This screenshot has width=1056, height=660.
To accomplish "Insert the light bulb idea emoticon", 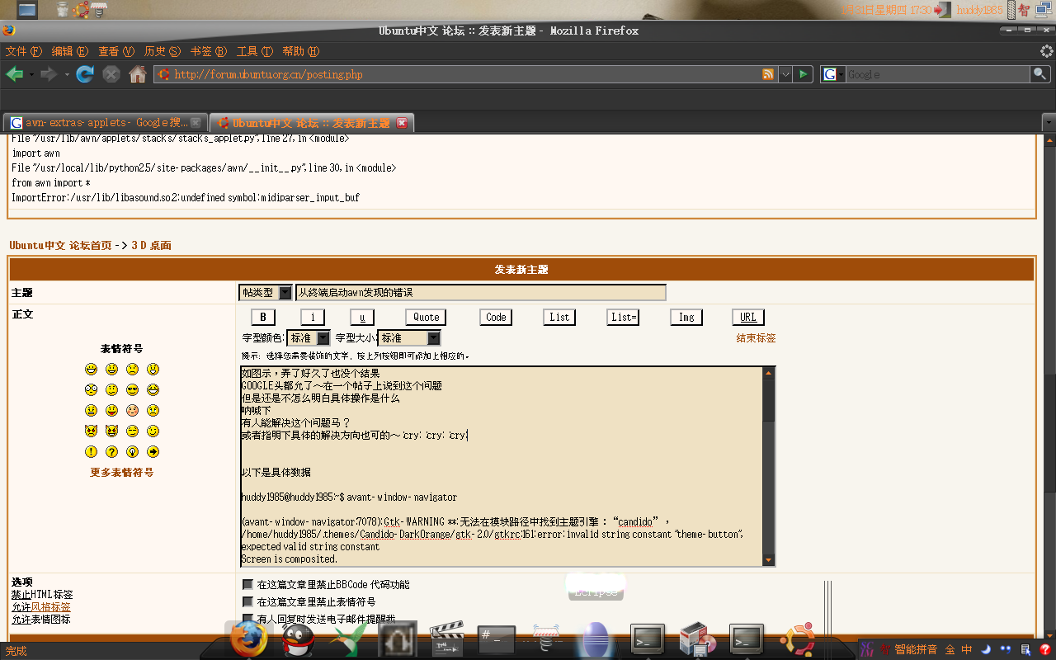I will click(132, 451).
